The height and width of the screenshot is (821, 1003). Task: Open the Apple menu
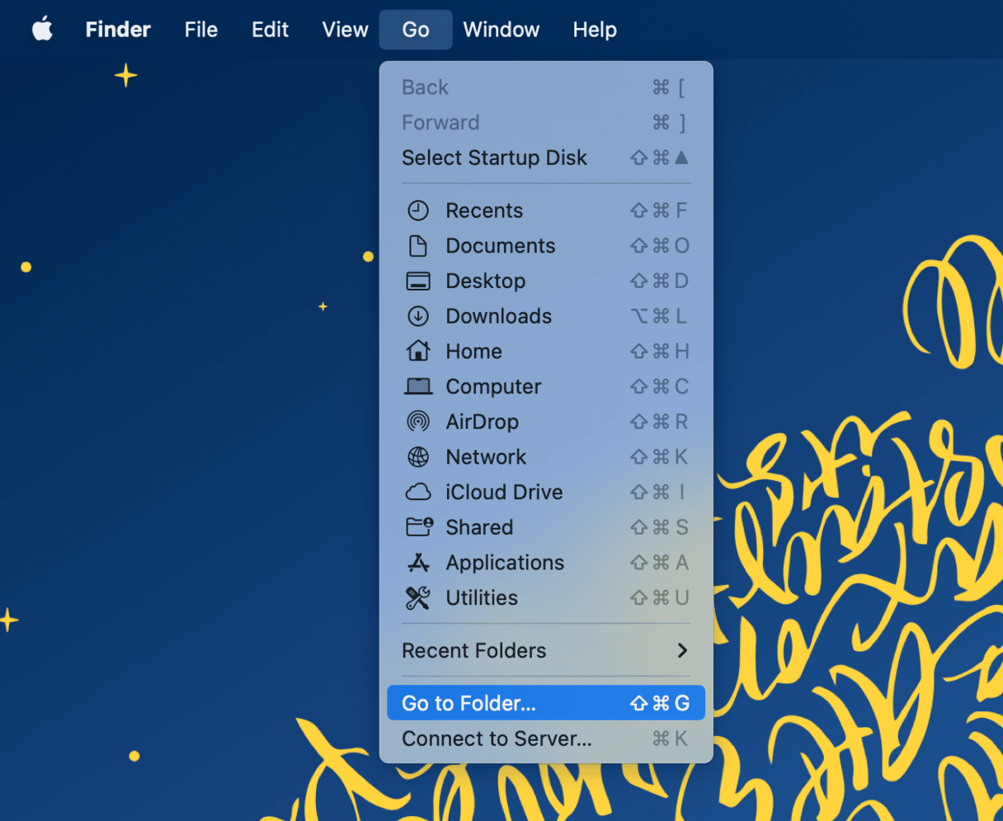pos(43,30)
